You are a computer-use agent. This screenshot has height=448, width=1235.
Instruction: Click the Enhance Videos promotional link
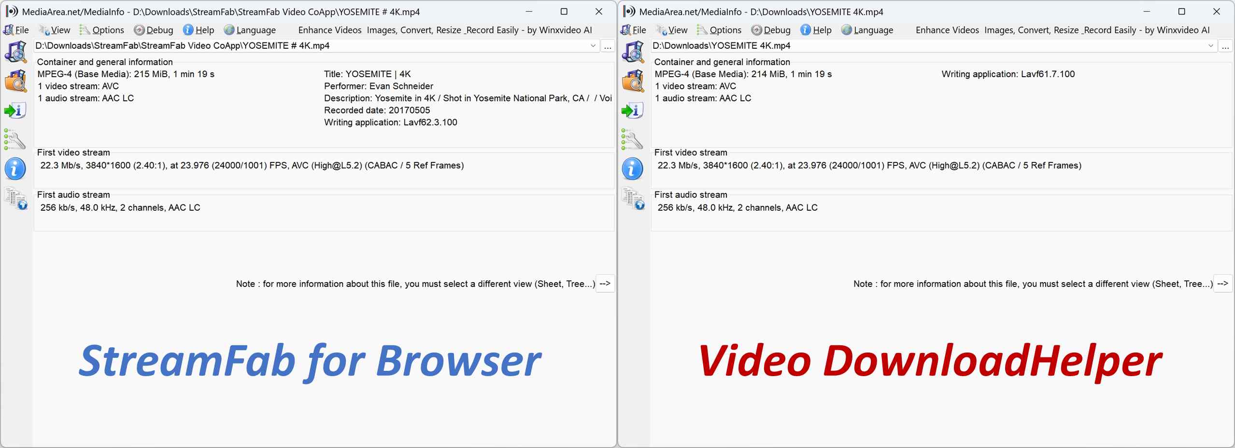click(329, 30)
